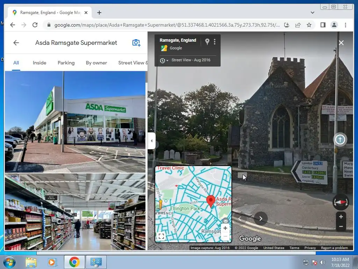Open File Explorer from taskbar

click(x=31, y=262)
